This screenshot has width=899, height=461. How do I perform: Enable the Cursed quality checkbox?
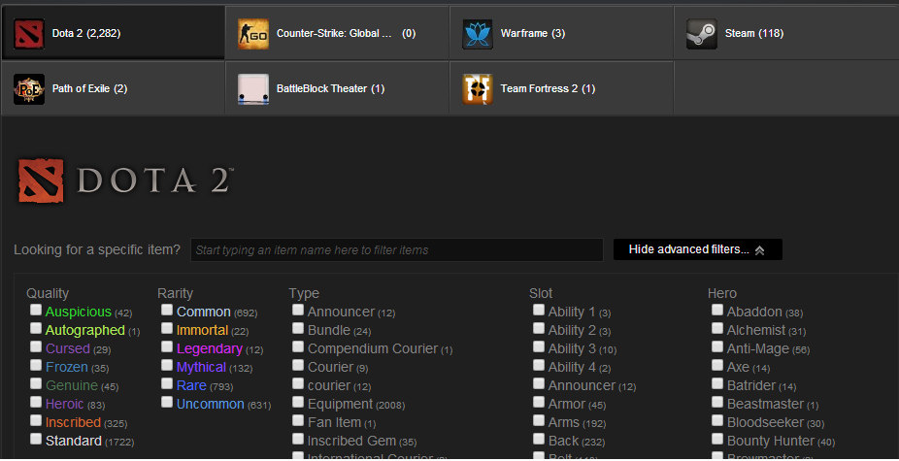click(x=36, y=346)
